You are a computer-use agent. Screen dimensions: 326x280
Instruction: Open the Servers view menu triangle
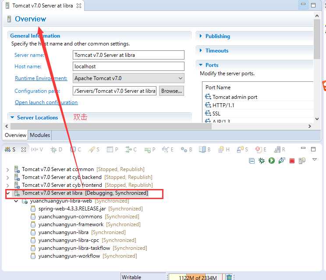[x=315, y=159]
